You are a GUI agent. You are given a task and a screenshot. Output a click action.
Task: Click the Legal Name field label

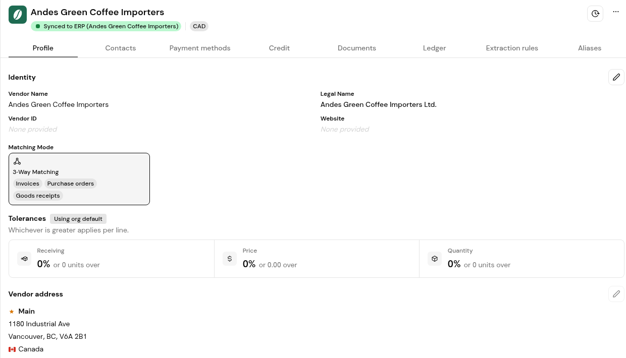click(337, 94)
